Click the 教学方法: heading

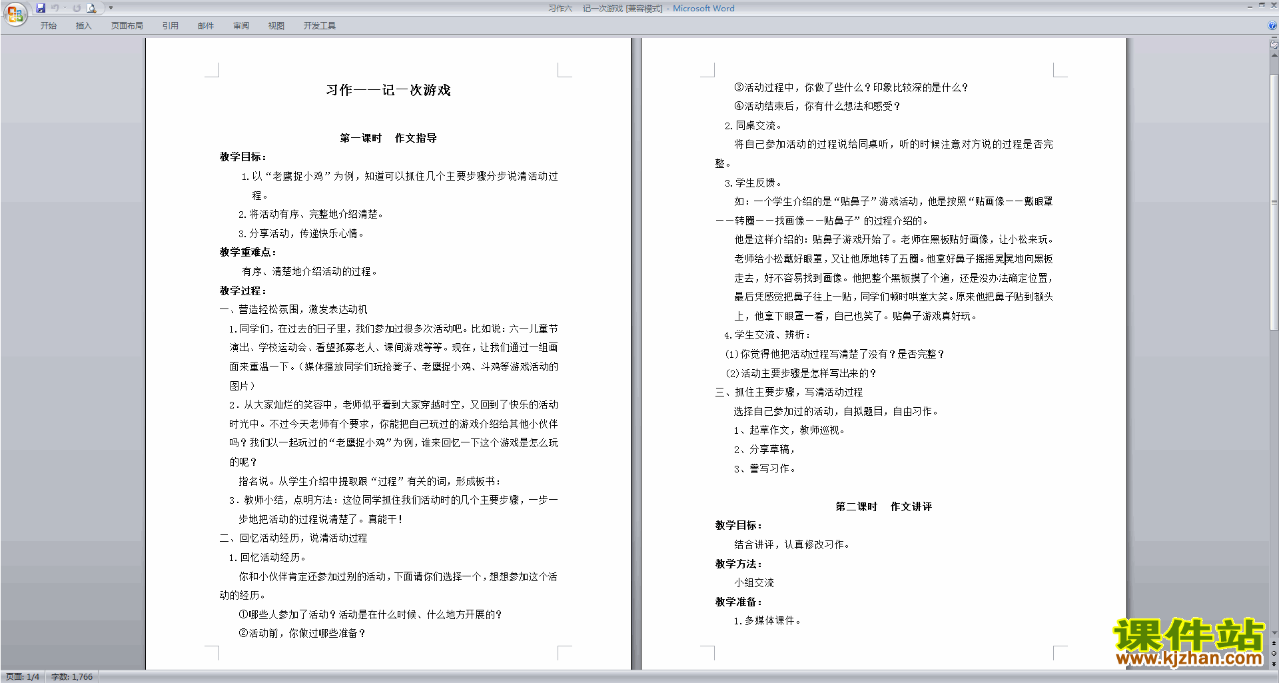point(739,564)
